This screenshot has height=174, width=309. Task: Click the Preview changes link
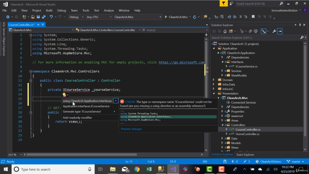pos(131,129)
